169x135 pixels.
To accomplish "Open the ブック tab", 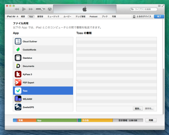I will (x=105, y=17).
